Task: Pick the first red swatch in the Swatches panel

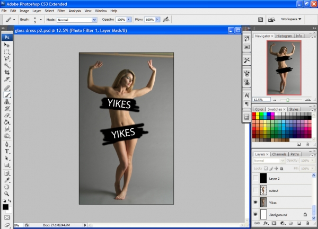Action: click(254, 114)
